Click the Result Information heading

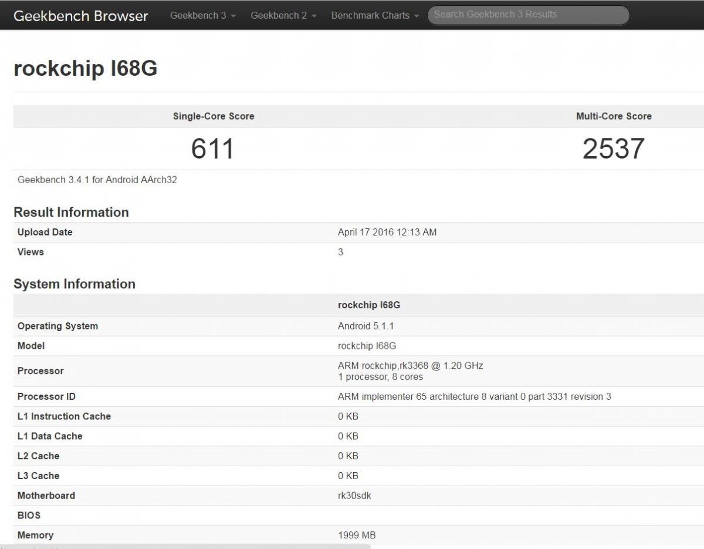point(71,212)
